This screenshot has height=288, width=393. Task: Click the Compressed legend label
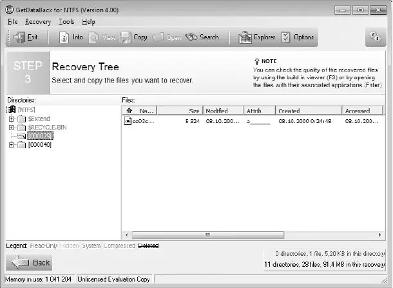point(120,245)
